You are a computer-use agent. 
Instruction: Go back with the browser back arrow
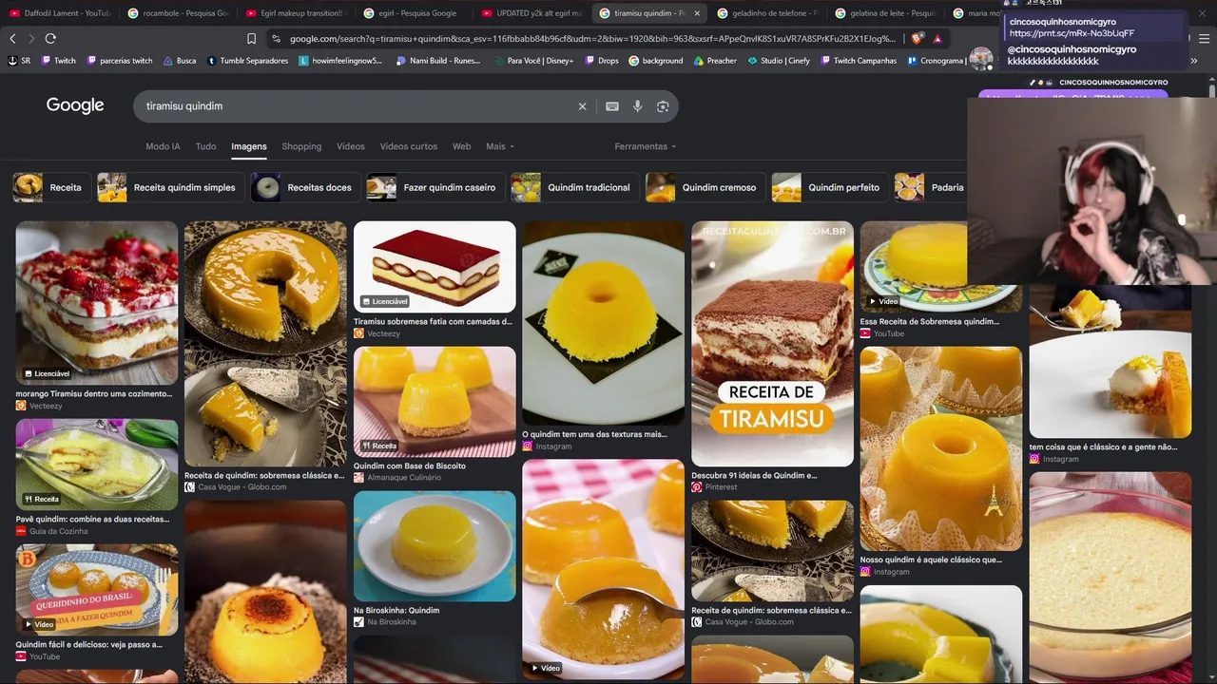click(x=12, y=38)
